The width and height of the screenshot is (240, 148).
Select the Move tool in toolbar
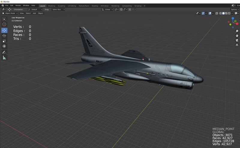coord(4,30)
